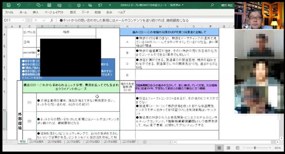Image resolution: width=285 pixels, height=154 pixels.
Task: Open the 表示 ribbon tab
Action: pyautogui.click(x=109, y=12)
